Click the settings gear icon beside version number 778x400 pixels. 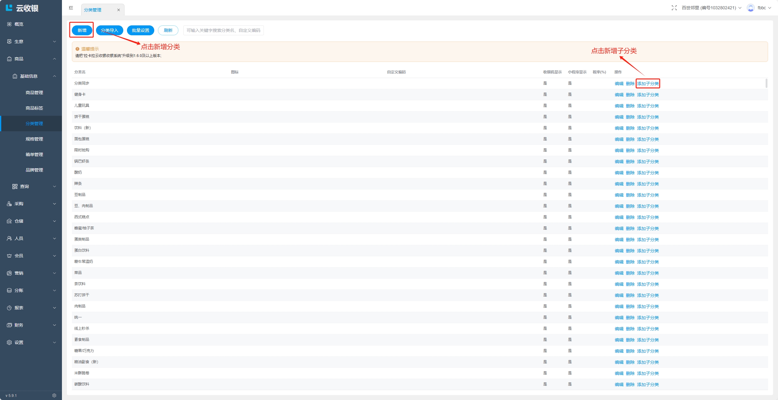point(54,395)
